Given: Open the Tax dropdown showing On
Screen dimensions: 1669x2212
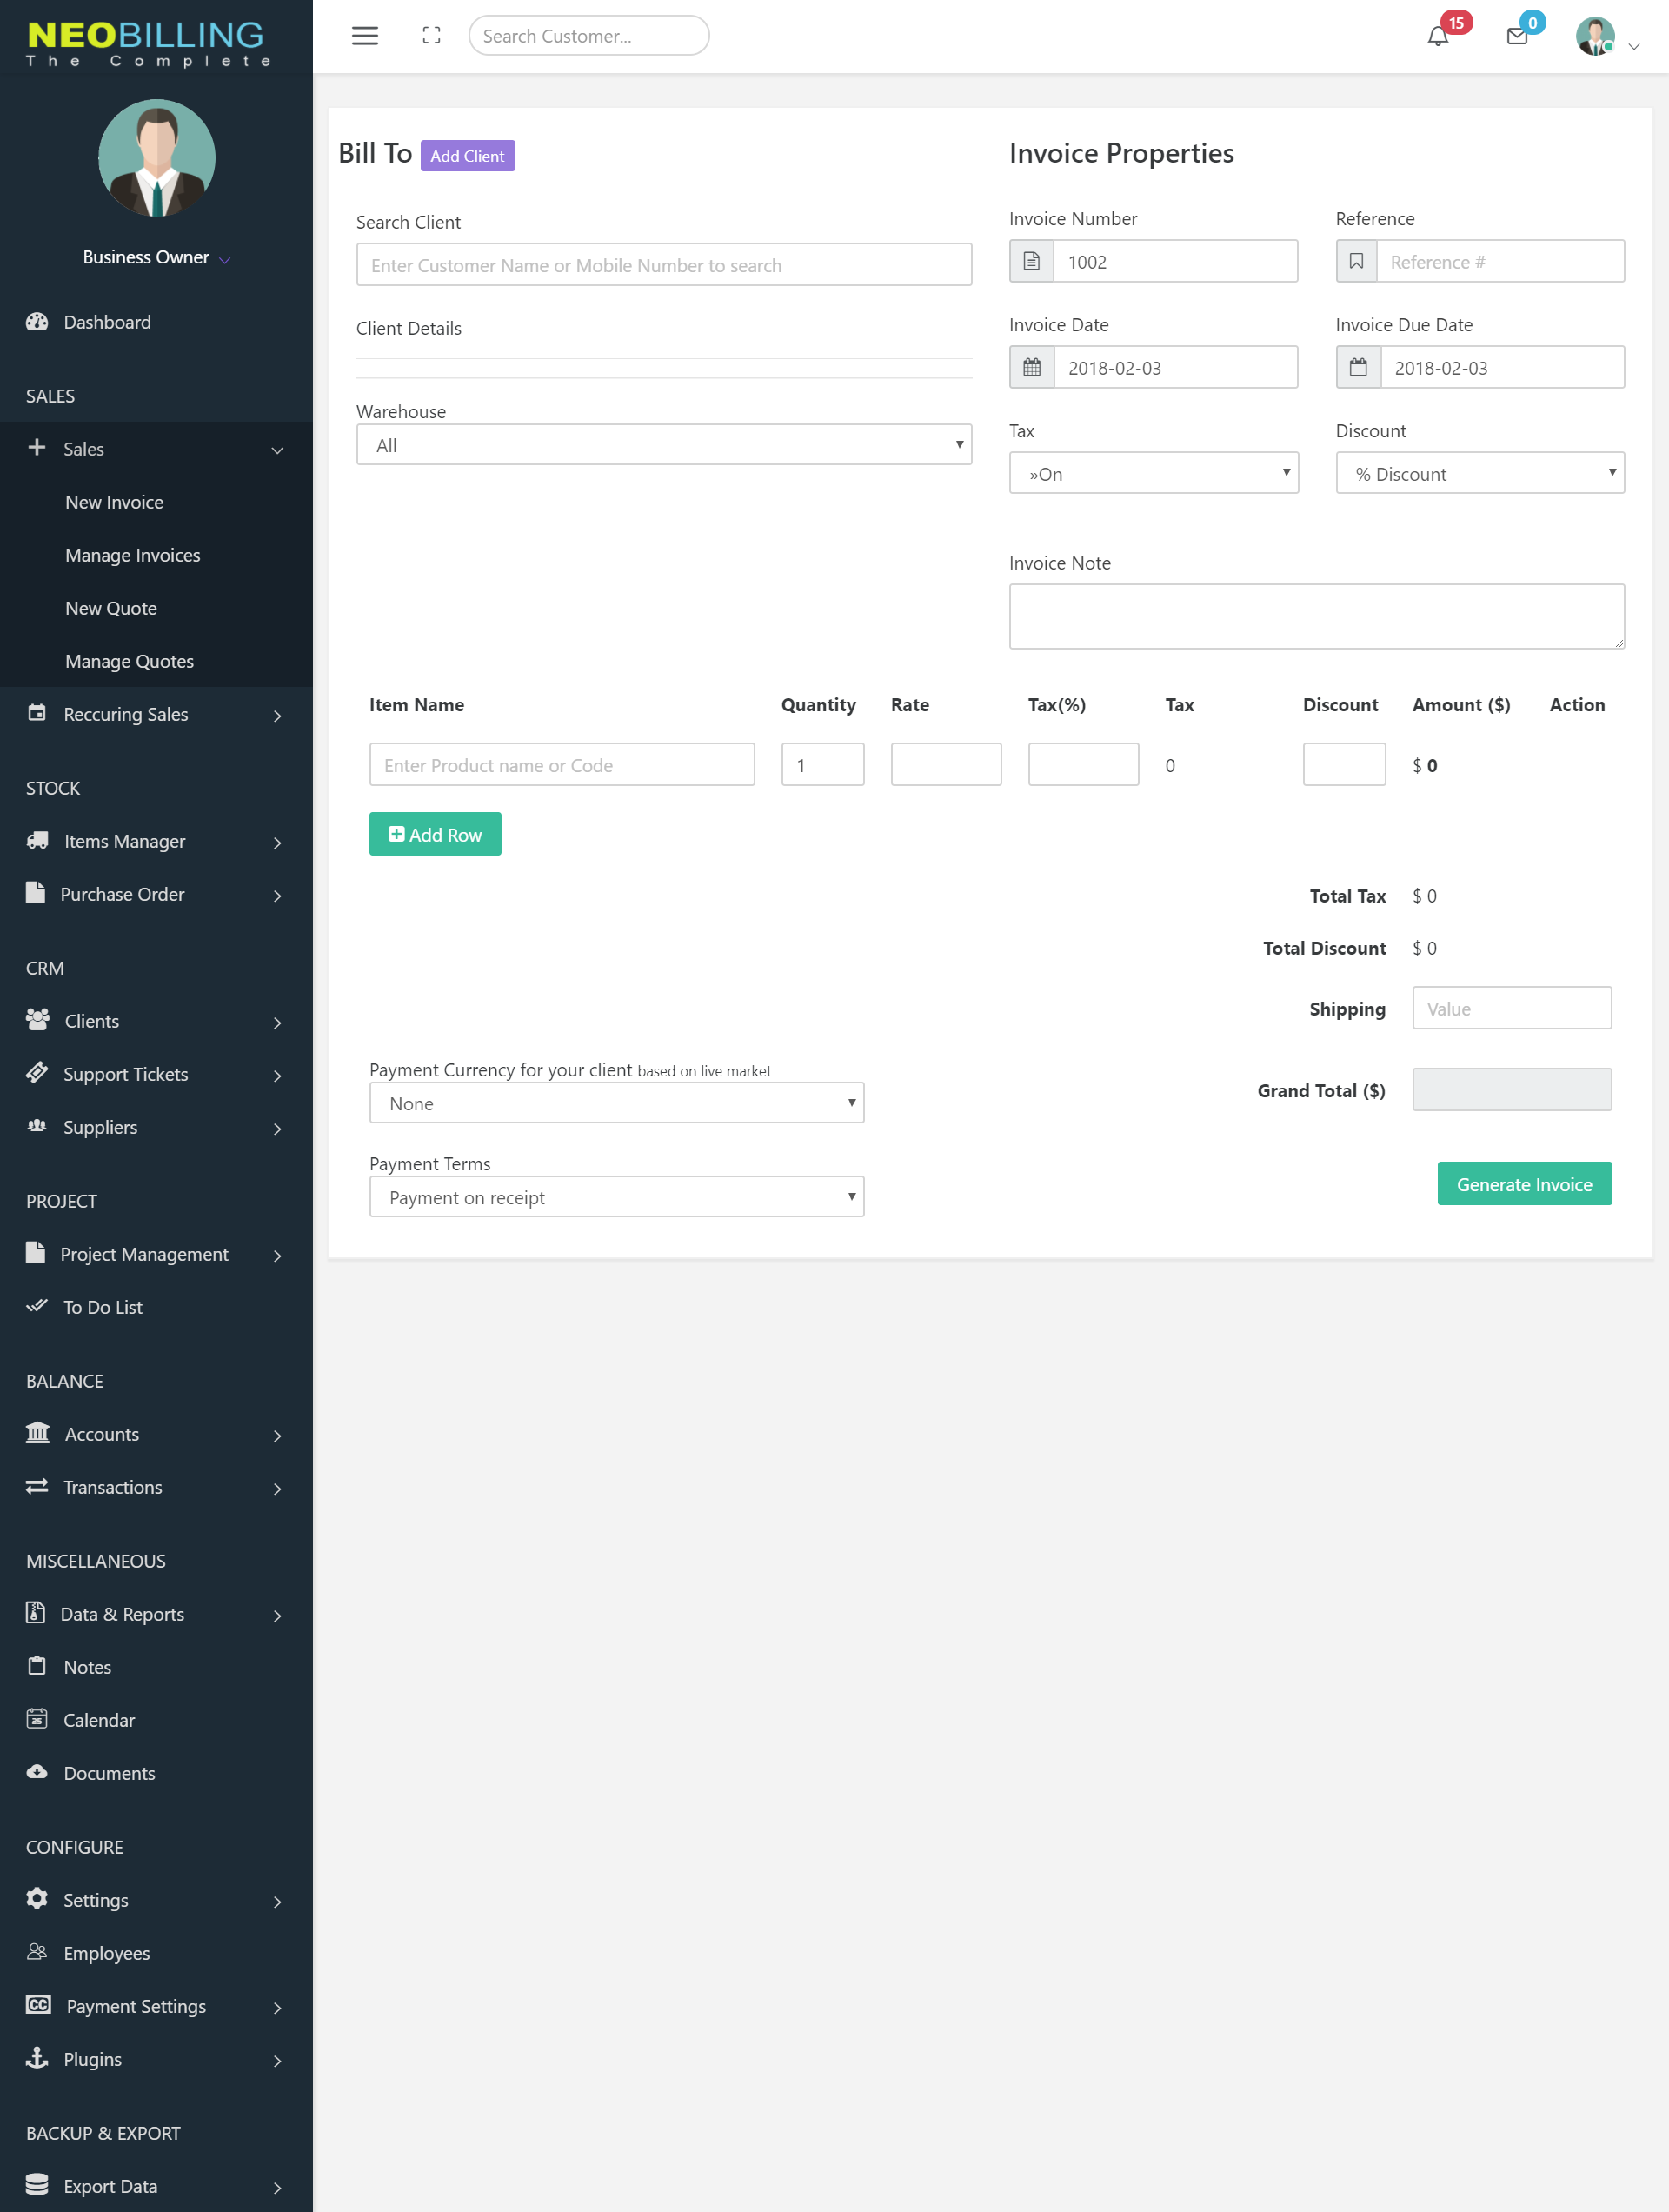Looking at the screenshot, I should click(1153, 474).
